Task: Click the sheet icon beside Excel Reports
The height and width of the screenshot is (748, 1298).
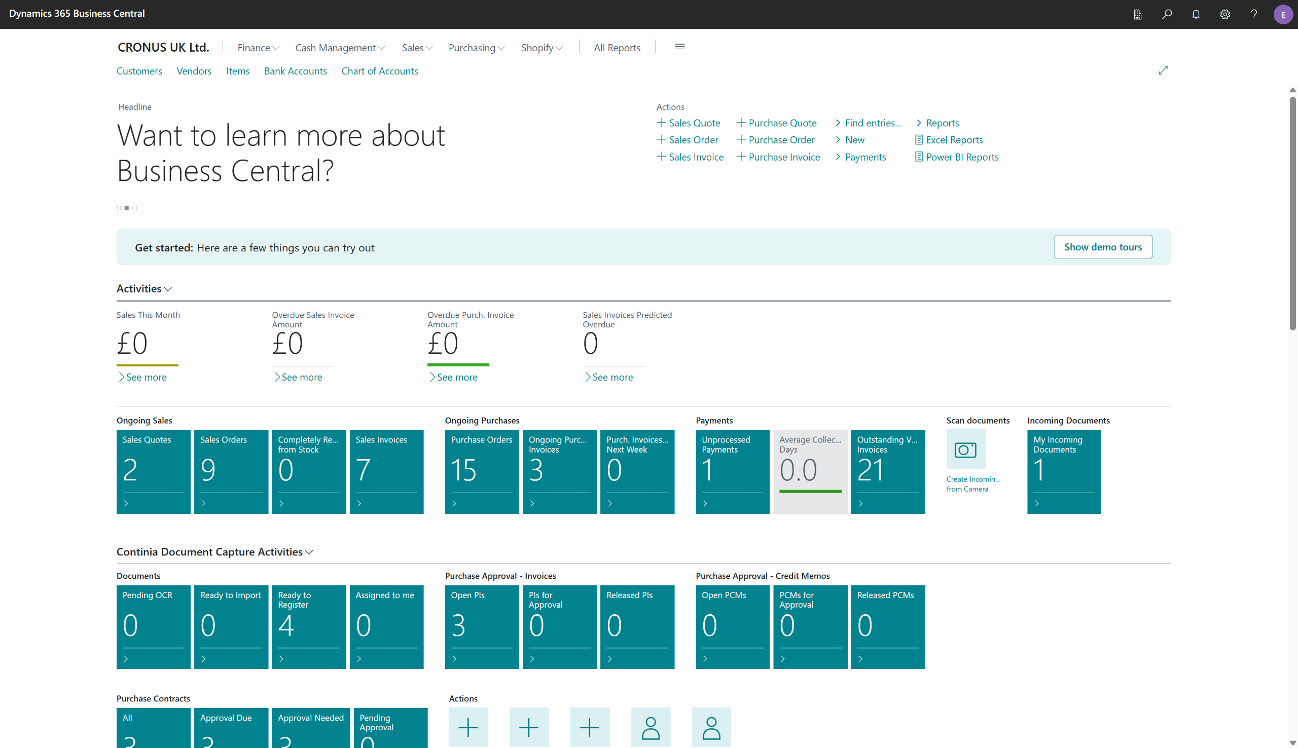Action: point(919,140)
